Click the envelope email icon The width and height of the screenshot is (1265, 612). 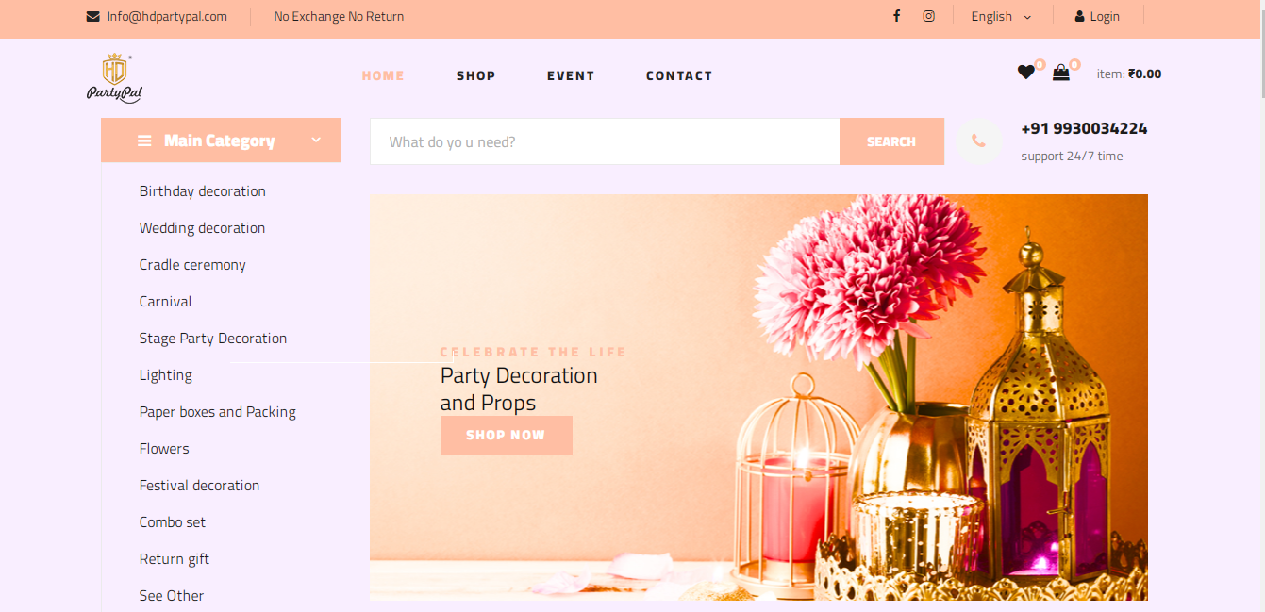pyautogui.click(x=92, y=16)
